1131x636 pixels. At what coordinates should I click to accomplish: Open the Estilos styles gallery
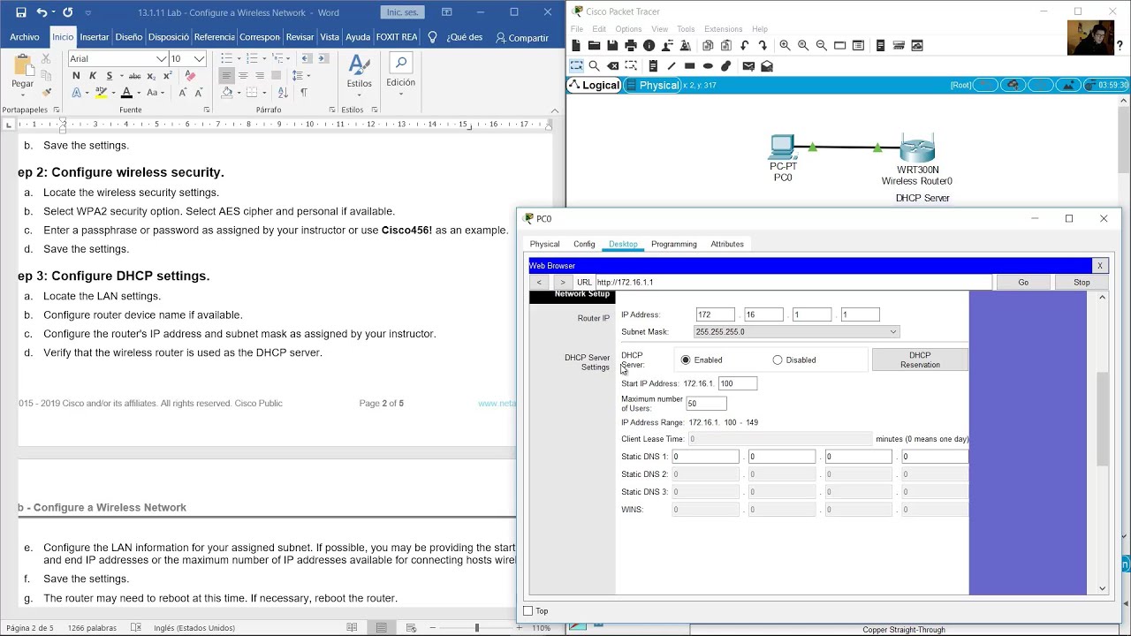[x=359, y=72]
